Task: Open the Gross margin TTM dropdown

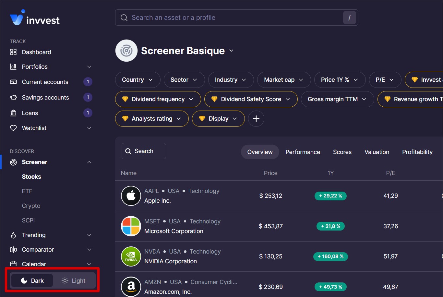Action: [338, 99]
